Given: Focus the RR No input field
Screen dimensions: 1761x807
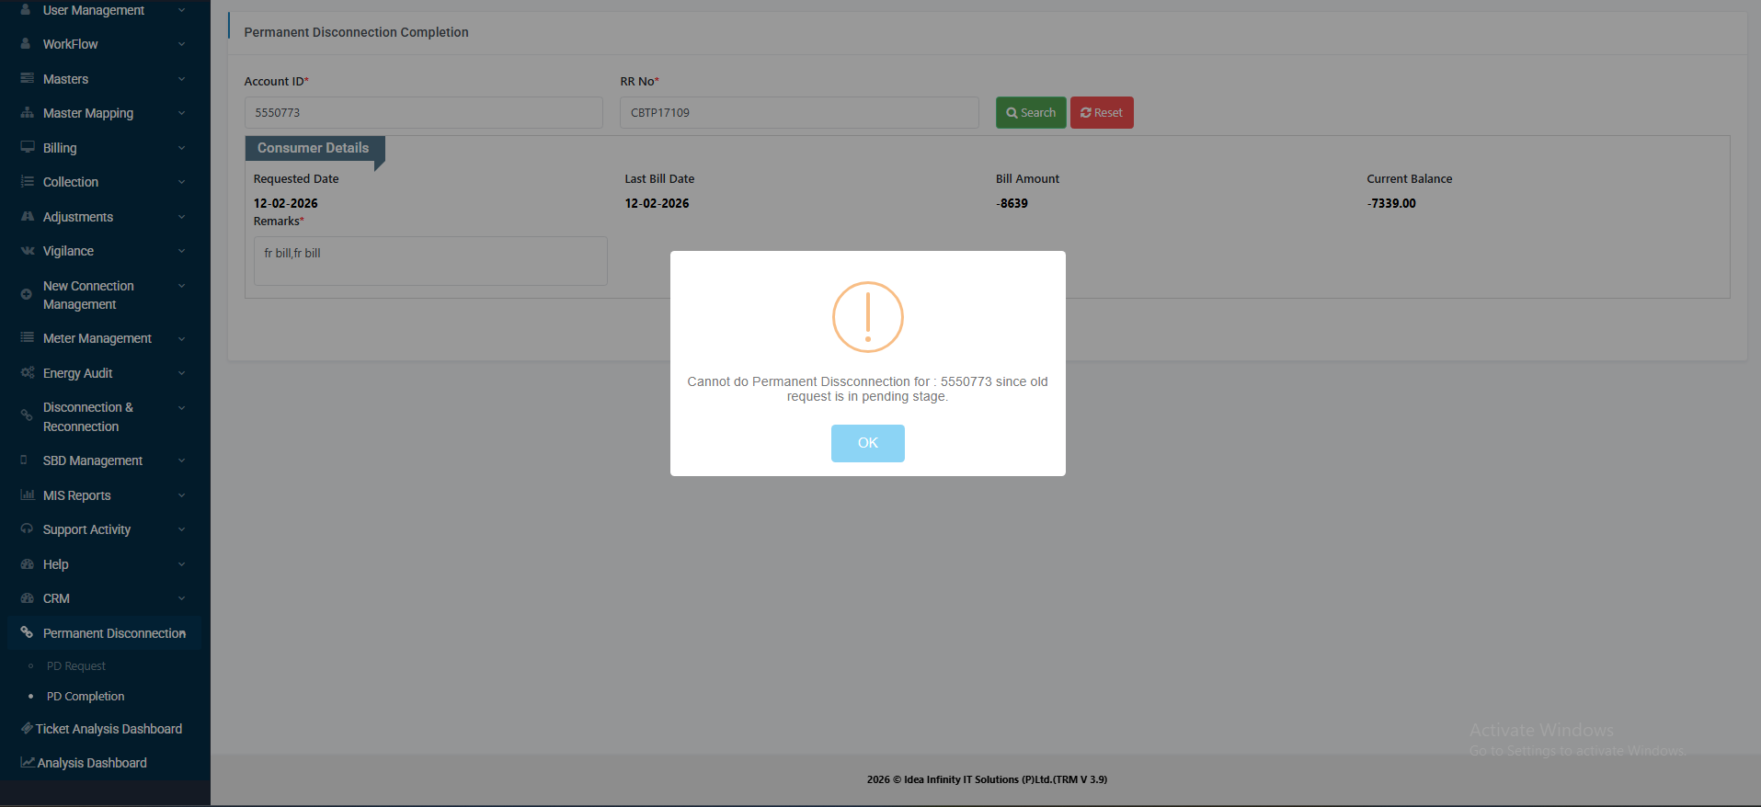Looking at the screenshot, I should coord(799,112).
